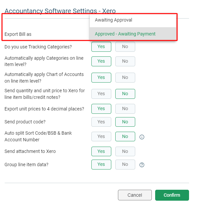The image size is (200, 204).
Task: Open info icon beside Auto split Sort Code
Action: tap(142, 137)
